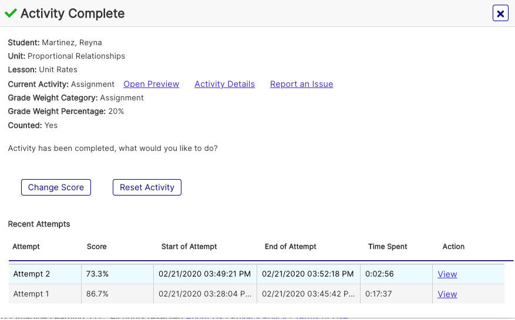Click Grade Weight Percentage 20% value
This screenshot has height=320, width=515.
[116, 112]
